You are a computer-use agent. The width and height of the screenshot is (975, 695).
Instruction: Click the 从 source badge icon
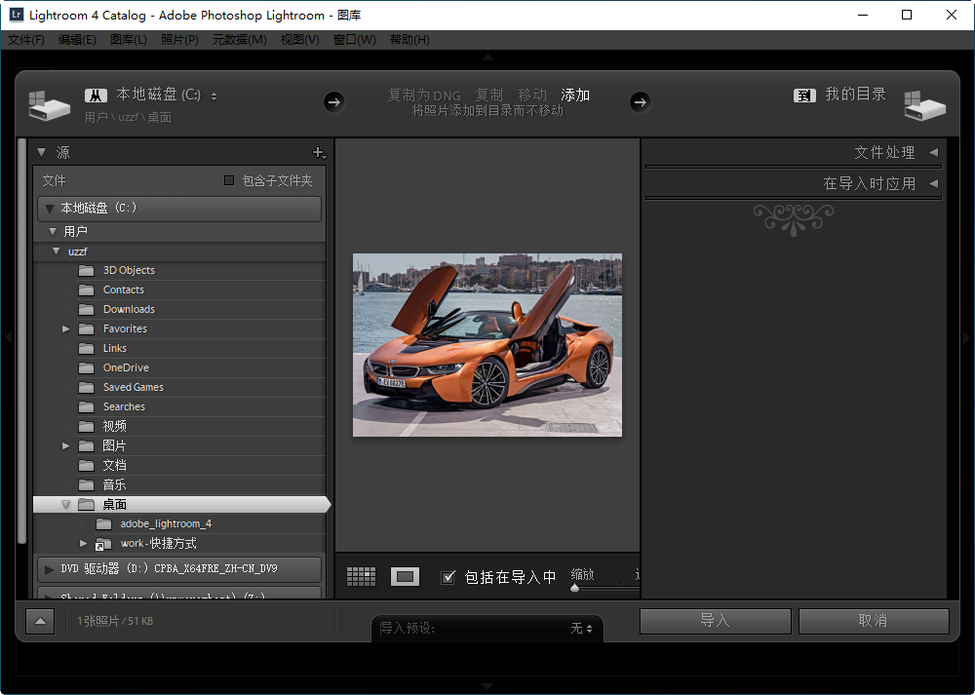96,96
